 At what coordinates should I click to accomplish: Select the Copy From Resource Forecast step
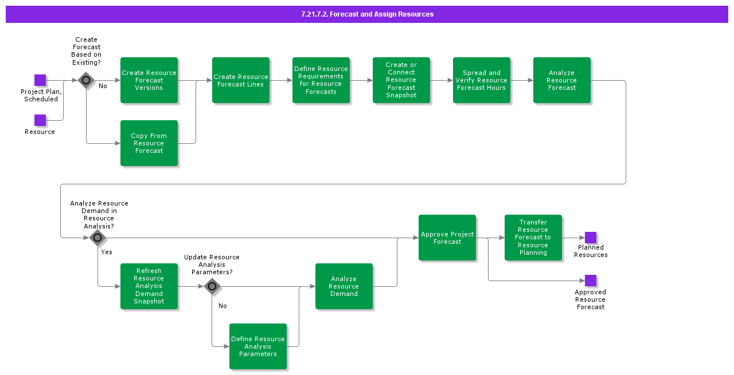[149, 143]
